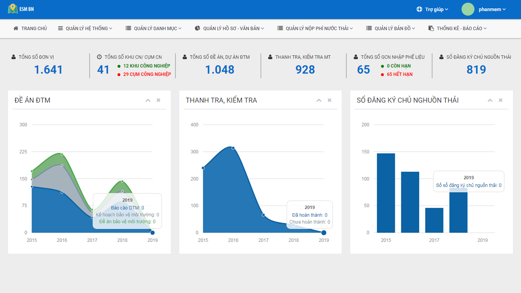521x293 pixels.
Task: Collapse the Thanh tra, kiểm tra panel
Action: [x=319, y=100]
